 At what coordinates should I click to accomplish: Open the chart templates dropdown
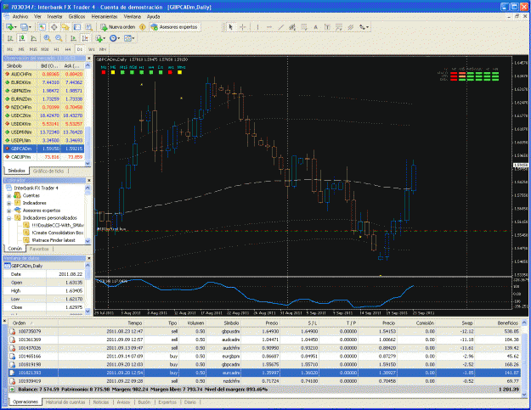[129, 38]
